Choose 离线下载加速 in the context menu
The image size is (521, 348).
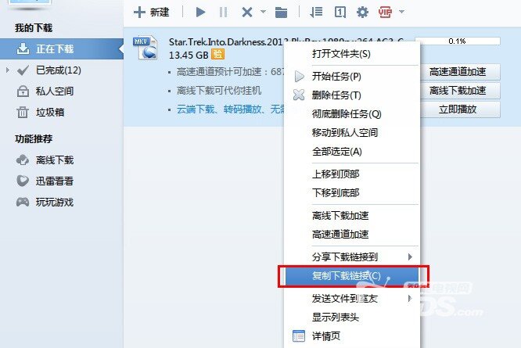(x=352, y=216)
